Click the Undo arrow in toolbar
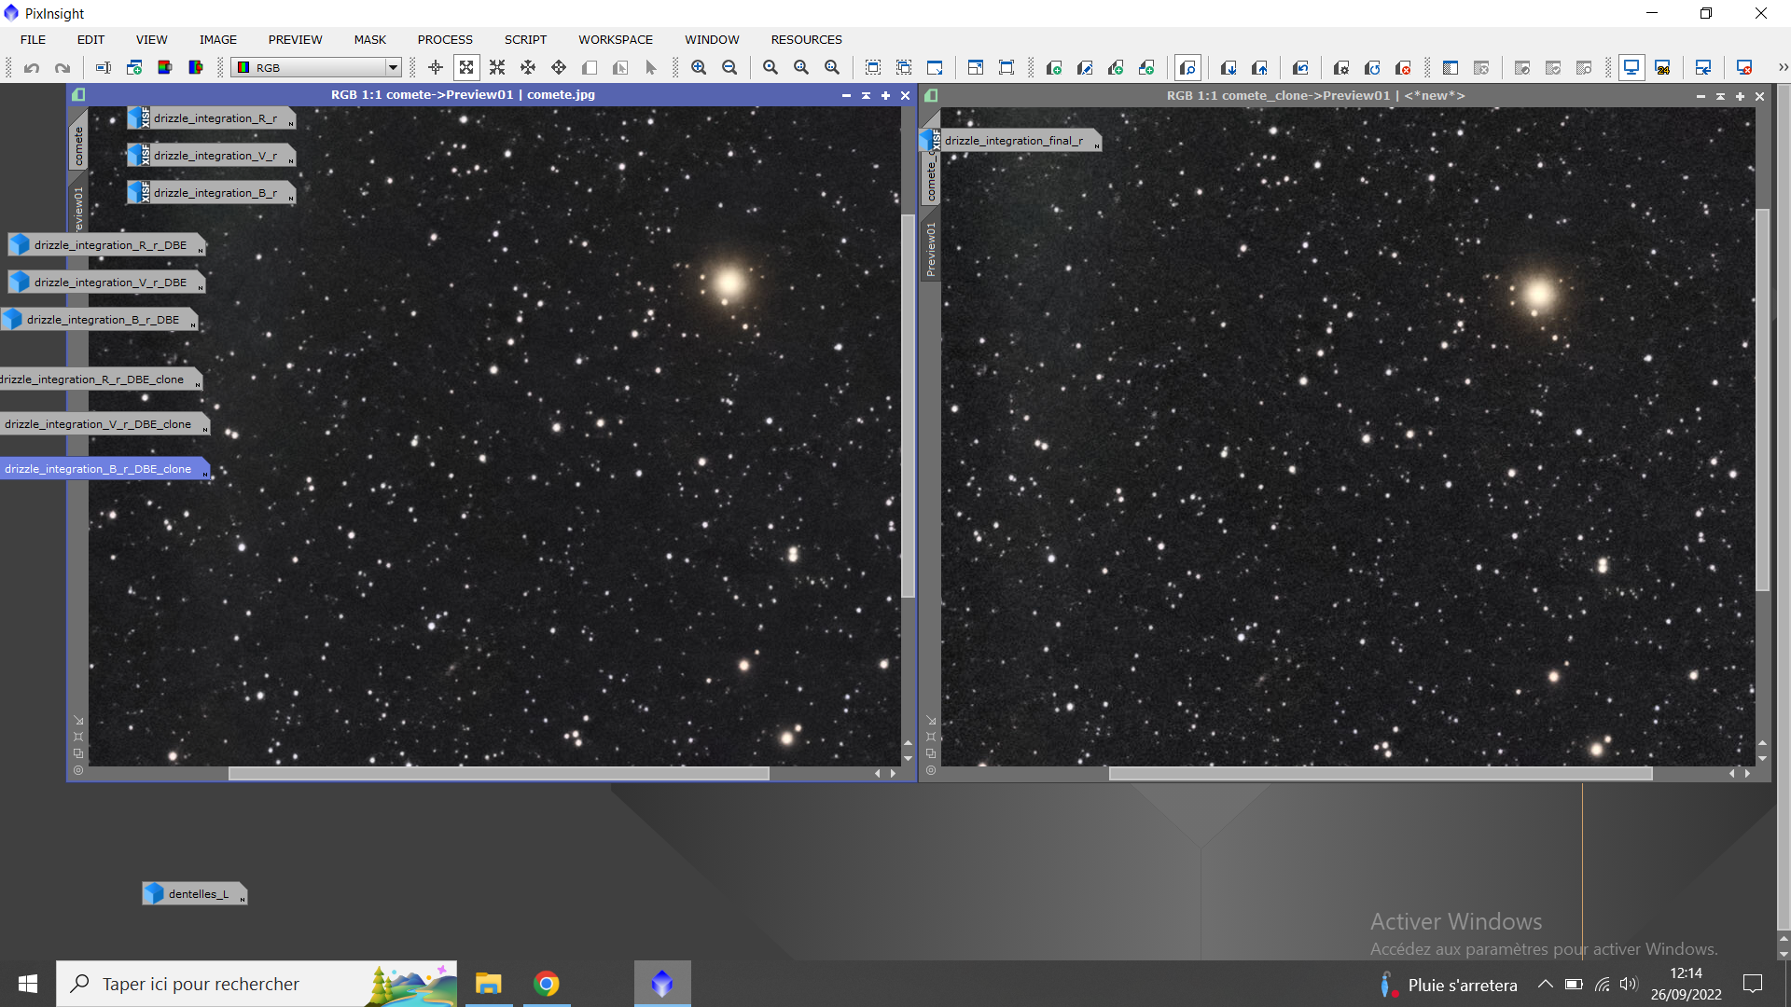The width and height of the screenshot is (1791, 1007). [x=32, y=68]
